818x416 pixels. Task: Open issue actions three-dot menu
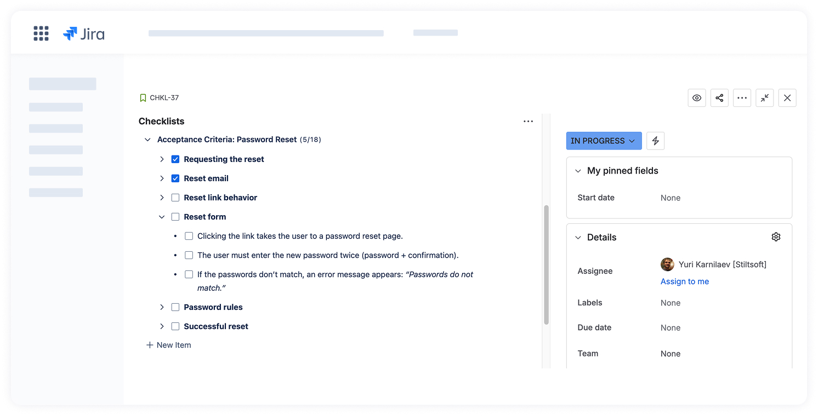(742, 98)
